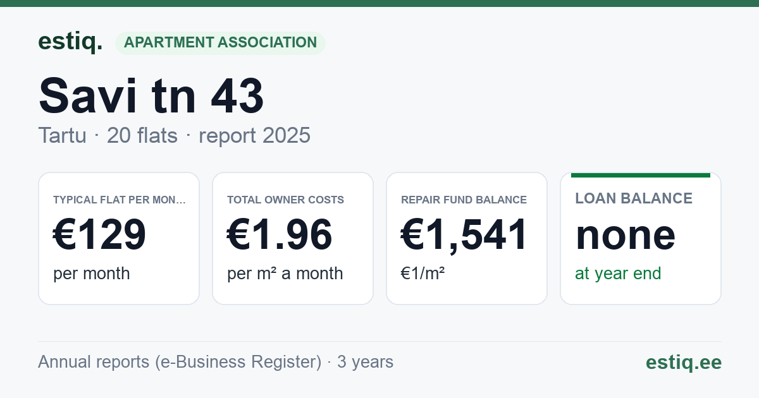Open the Typical flat per month card
The image size is (759, 398).
point(119,238)
